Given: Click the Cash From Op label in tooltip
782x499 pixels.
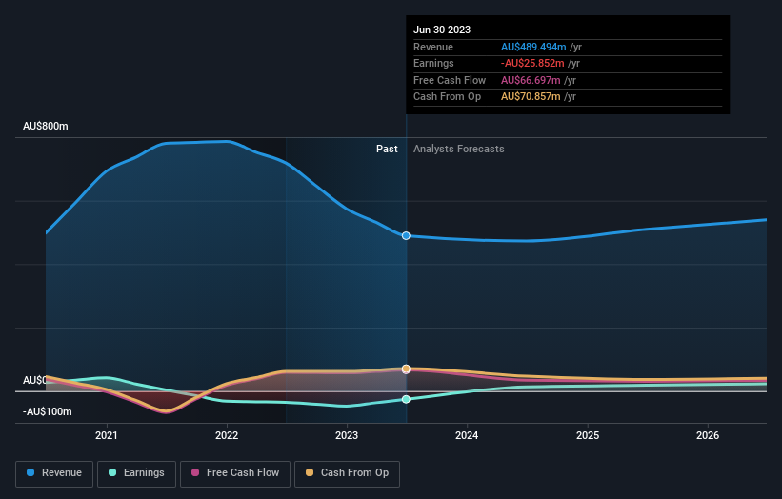Looking at the screenshot, I should coord(448,97).
